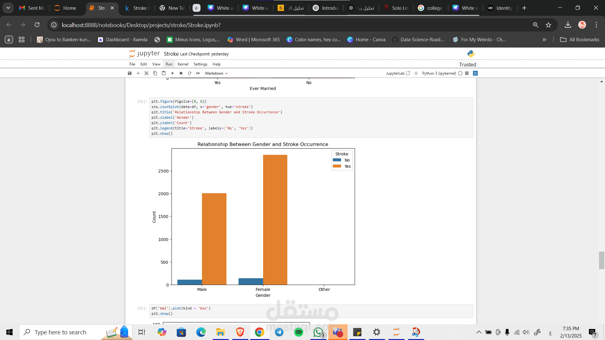The image size is (605, 340).
Task: Open the Settings menu
Action: 200,64
